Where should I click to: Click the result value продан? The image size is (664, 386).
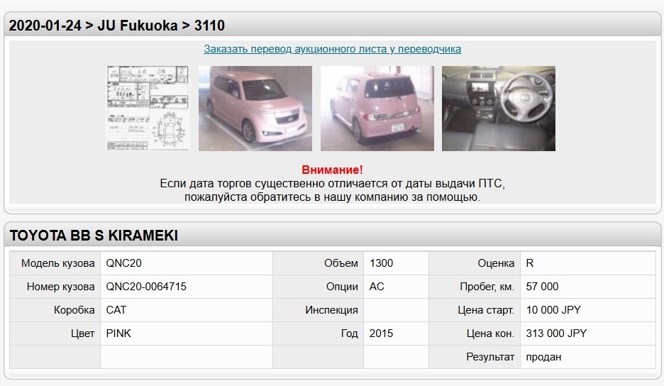pyautogui.click(x=543, y=357)
